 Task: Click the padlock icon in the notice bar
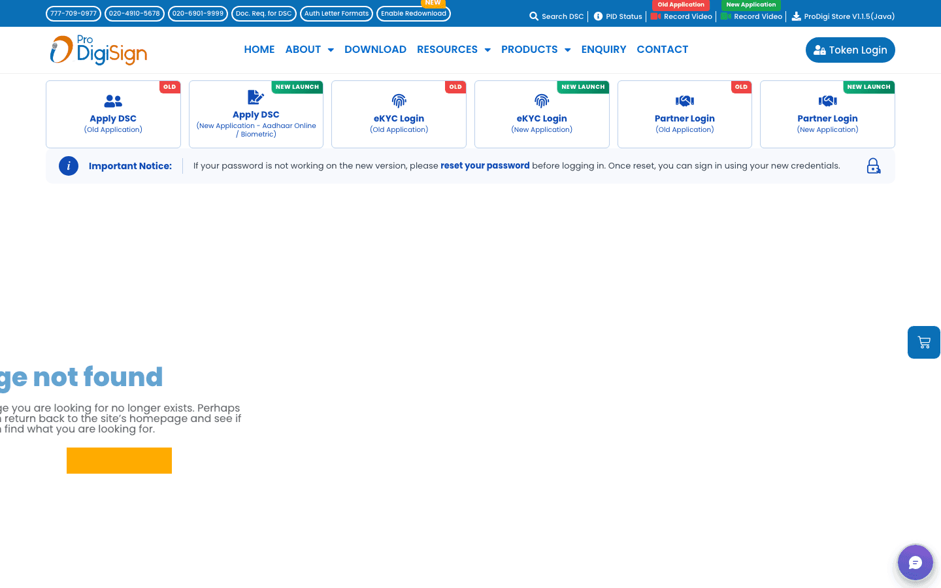874,166
